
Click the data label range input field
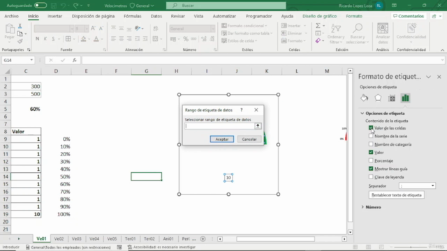pyautogui.click(x=219, y=125)
